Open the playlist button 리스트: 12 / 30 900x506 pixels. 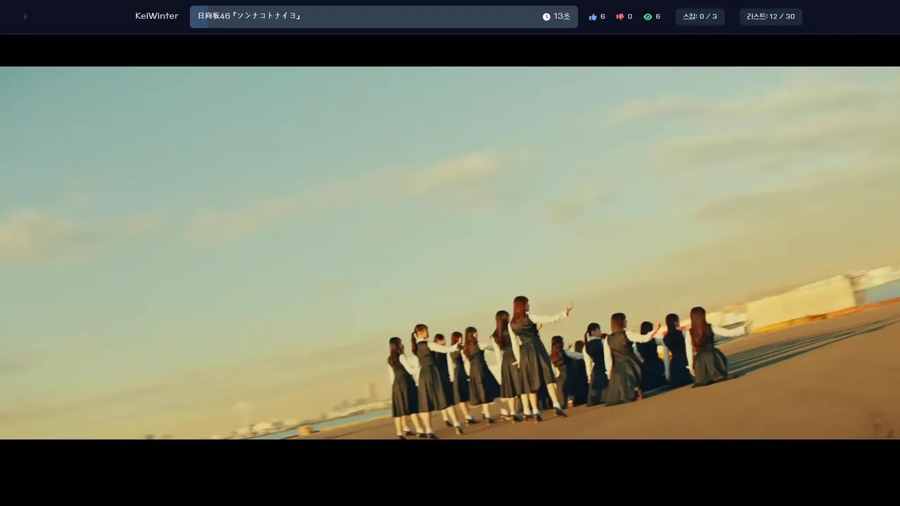pyautogui.click(x=771, y=17)
